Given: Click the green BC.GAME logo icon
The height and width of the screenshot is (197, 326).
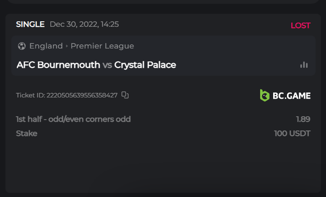Looking at the screenshot, I should tap(264, 95).
